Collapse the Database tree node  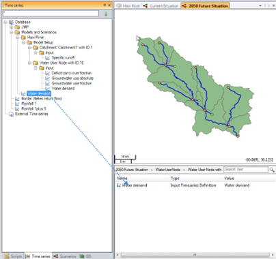pyautogui.click(x=5, y=22)
